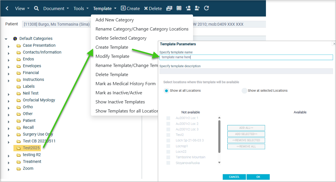Expand the Orofacial Myology folder arrow
Viewport: 336px width, 182px height.
tap(9, 101)
